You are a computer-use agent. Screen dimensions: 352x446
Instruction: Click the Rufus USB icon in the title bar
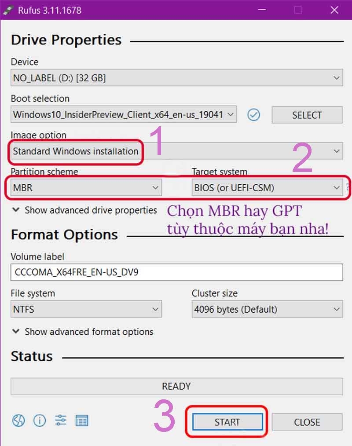click(7, 10)
